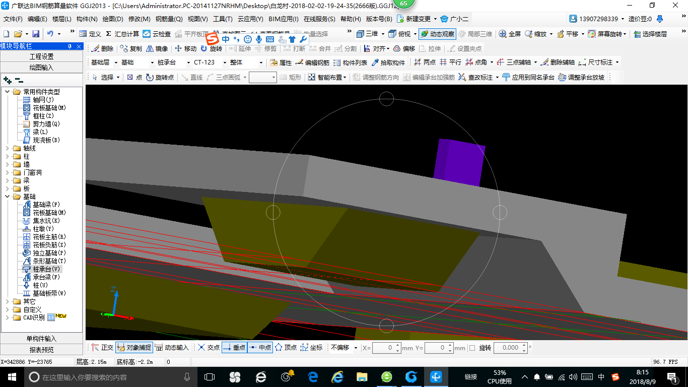Toggle 垂点 perpendicular snap
Image resolution: width=688 pixels, height=387 pixels.
(x=234, y=348)
